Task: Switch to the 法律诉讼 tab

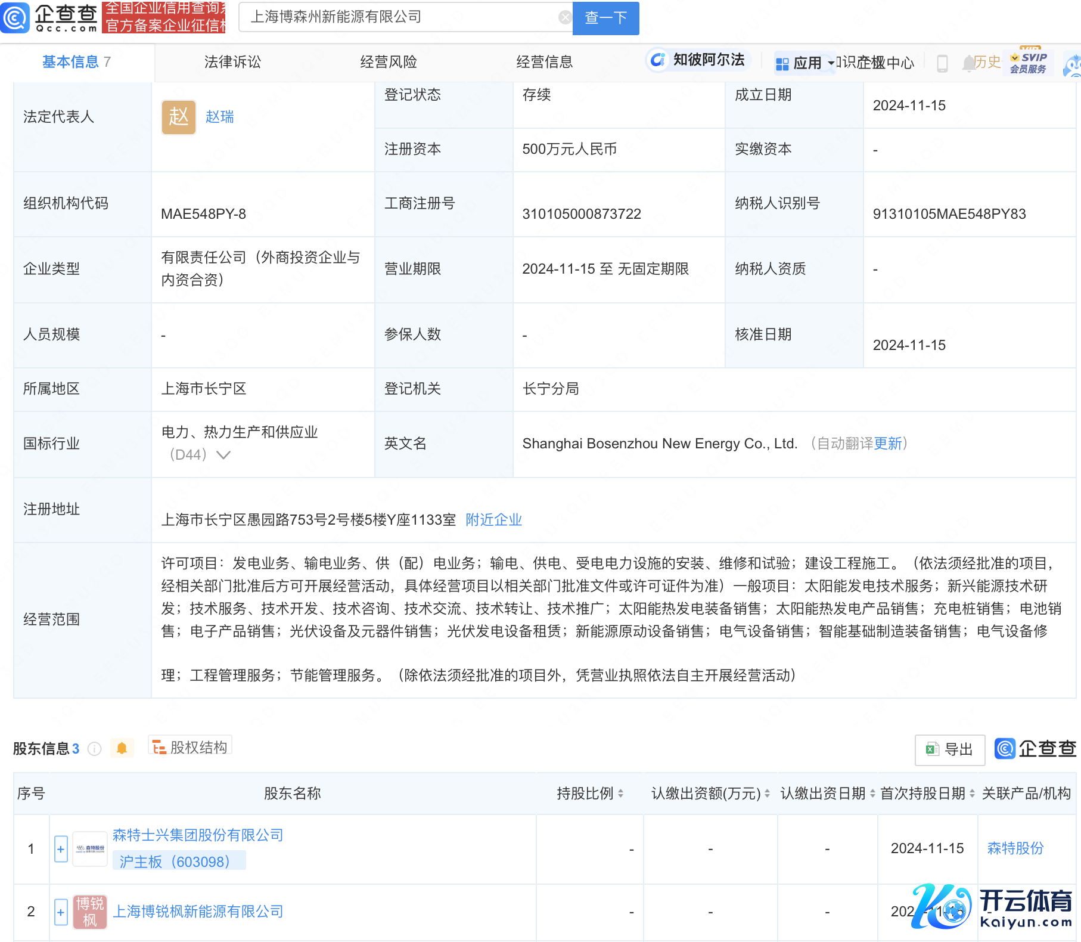Action: (x=232, y=62)
